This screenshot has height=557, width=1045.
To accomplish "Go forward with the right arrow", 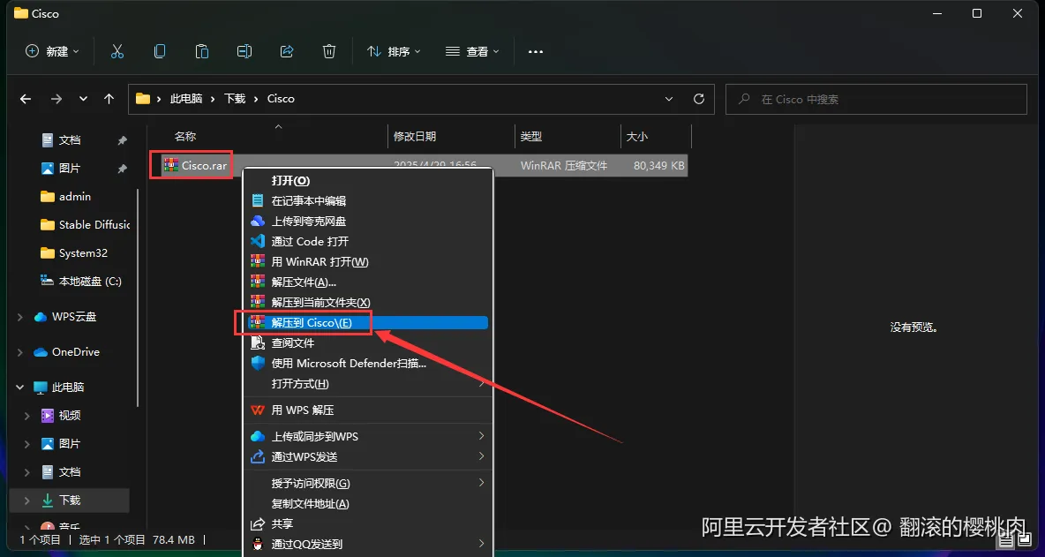I will pyautogui.click(x=56, y=99).
